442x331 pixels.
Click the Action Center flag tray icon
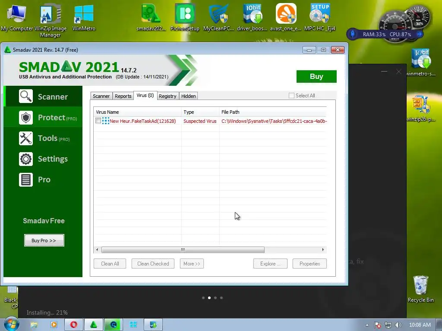(x=377, y=325)
